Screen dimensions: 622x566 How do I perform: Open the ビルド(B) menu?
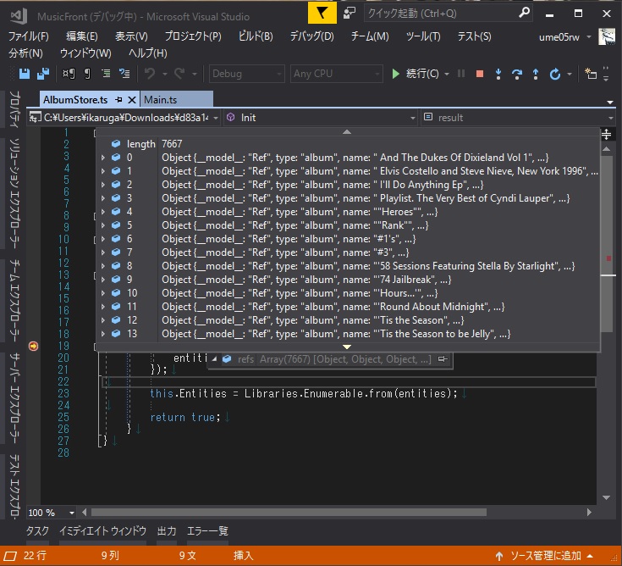256,36
